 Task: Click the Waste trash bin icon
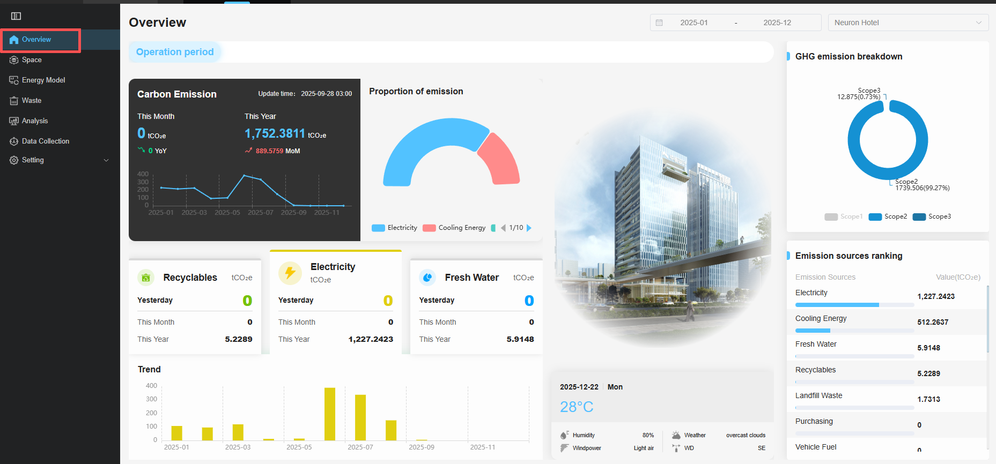(x=14, y=101)
